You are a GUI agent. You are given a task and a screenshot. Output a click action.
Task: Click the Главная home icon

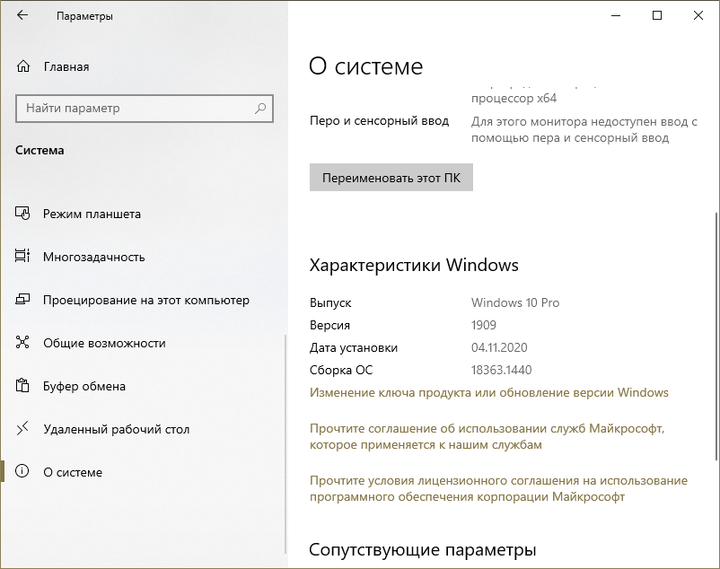click(x=23, y=66)
